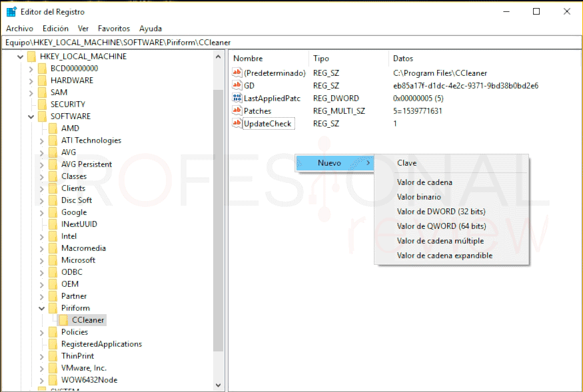This screenshot has width=583, height=392.
Task: Select the GD string value icon
Action: click(237, 85)
